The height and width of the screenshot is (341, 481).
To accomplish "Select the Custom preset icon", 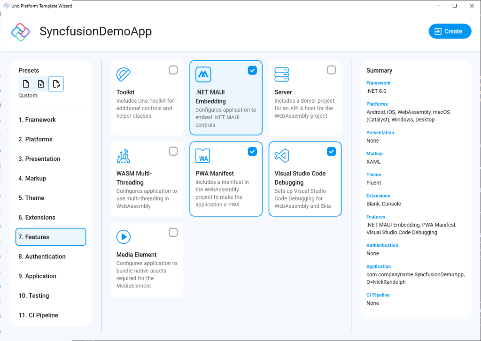I will (x=56, y=83).
